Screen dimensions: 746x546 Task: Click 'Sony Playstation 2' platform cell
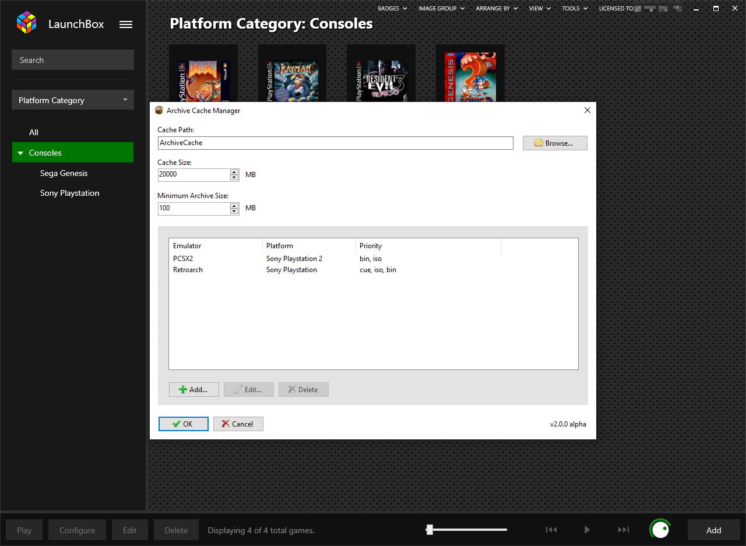[x=294, y=259]
